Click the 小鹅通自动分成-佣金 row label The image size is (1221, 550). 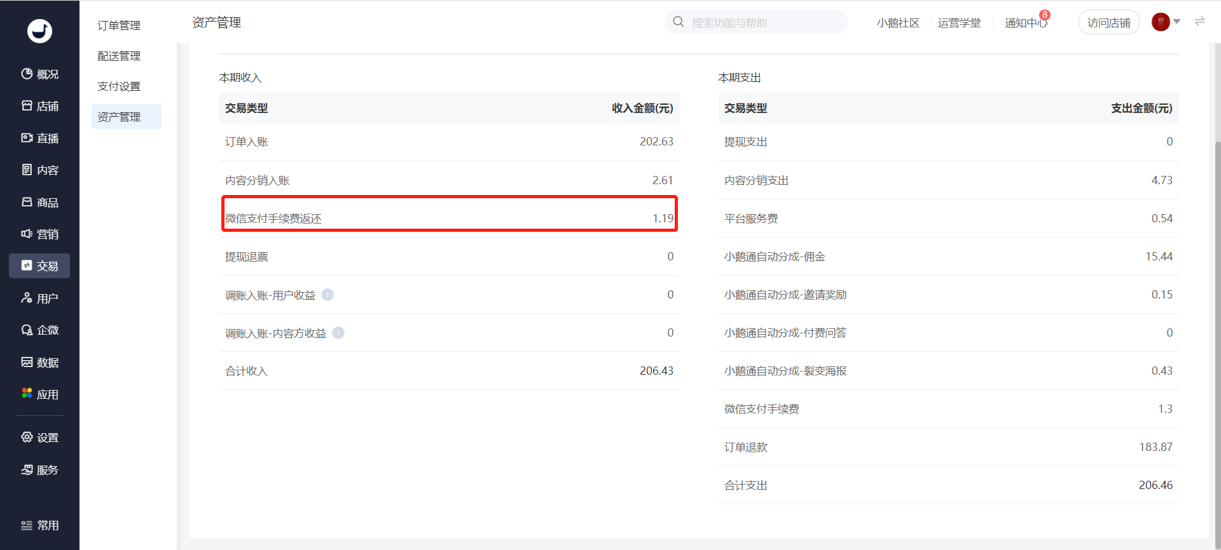pos(775,257)
